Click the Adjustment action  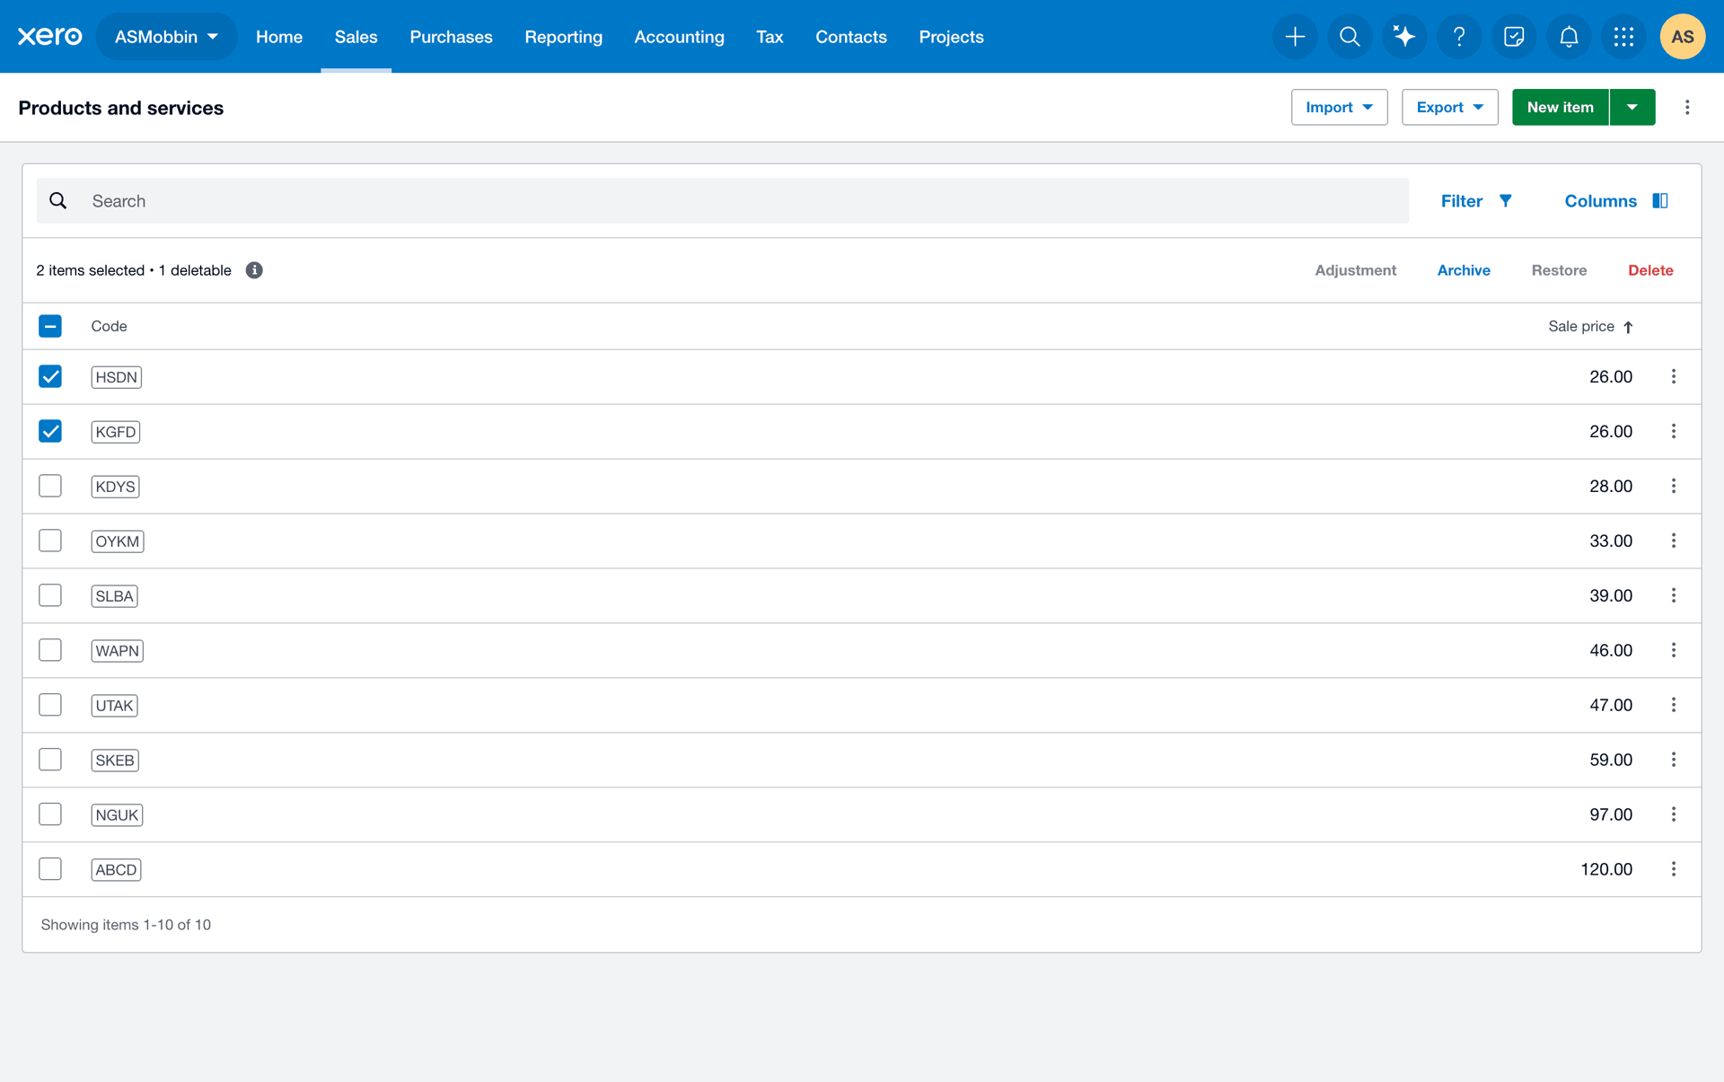point(1355,270)
